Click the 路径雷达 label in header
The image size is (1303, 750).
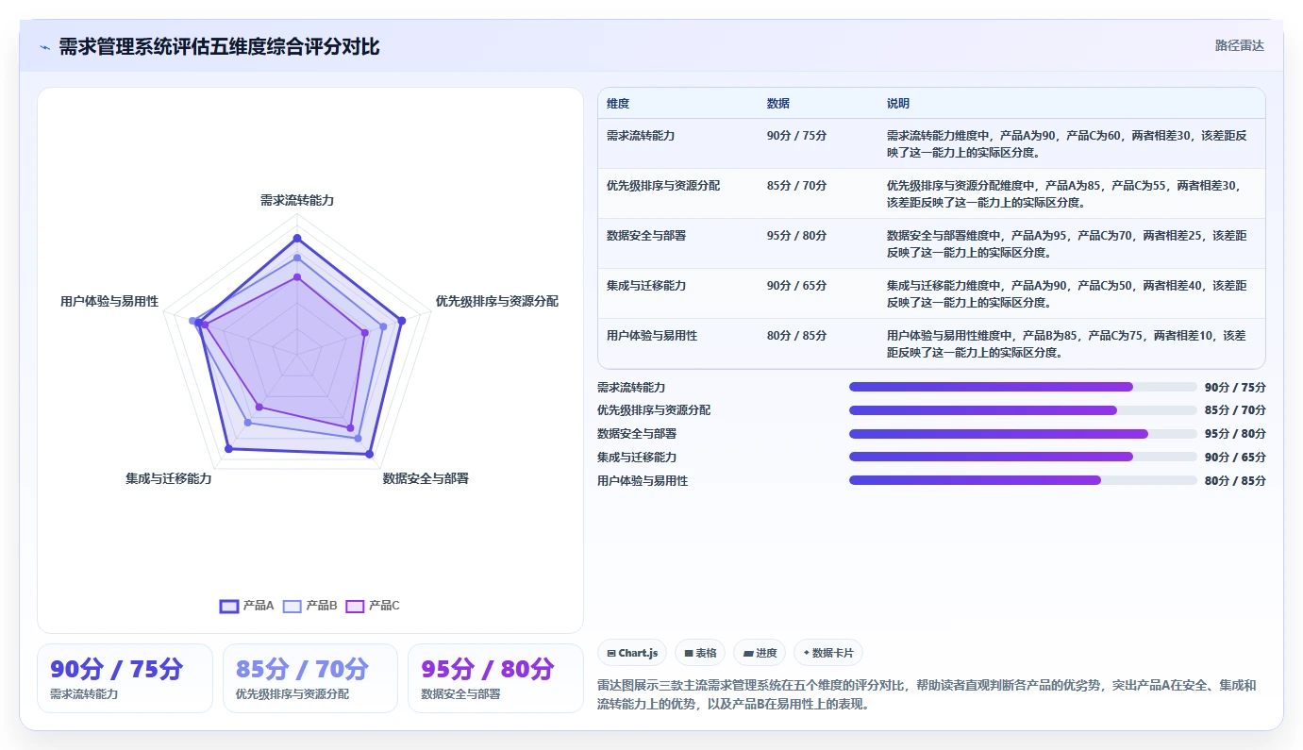[x=1240, y=45]
